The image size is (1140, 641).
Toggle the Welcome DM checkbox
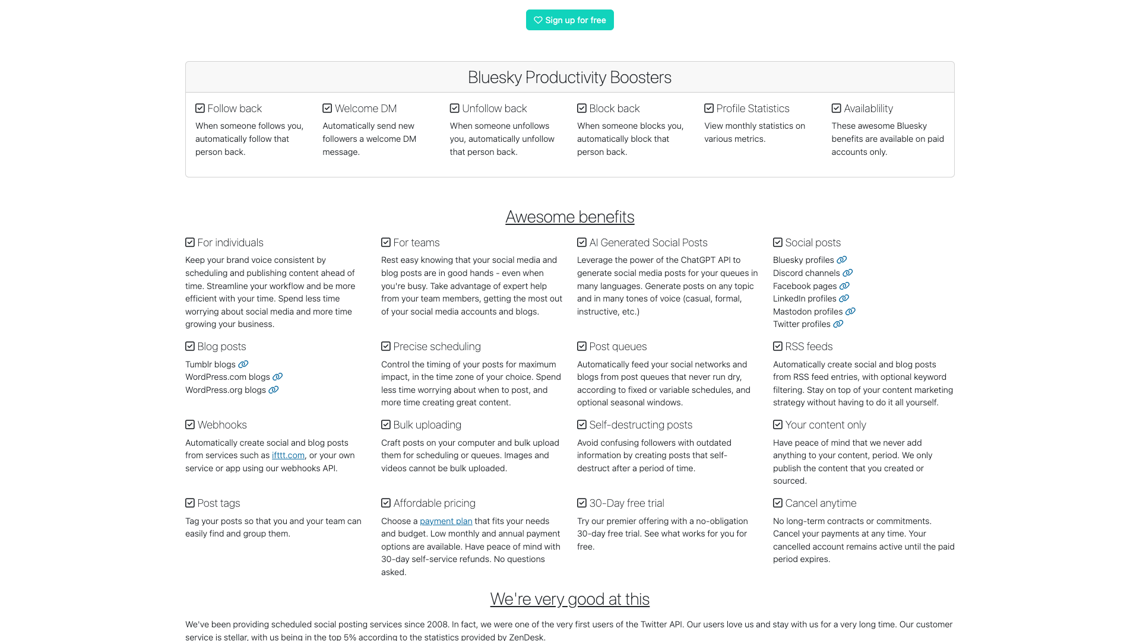(327, 108)
